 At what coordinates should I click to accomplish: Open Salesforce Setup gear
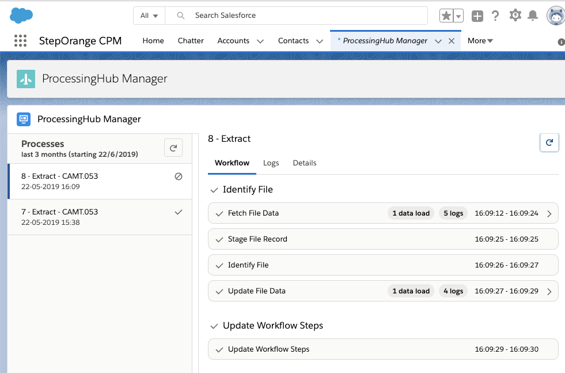coord(515,16)
